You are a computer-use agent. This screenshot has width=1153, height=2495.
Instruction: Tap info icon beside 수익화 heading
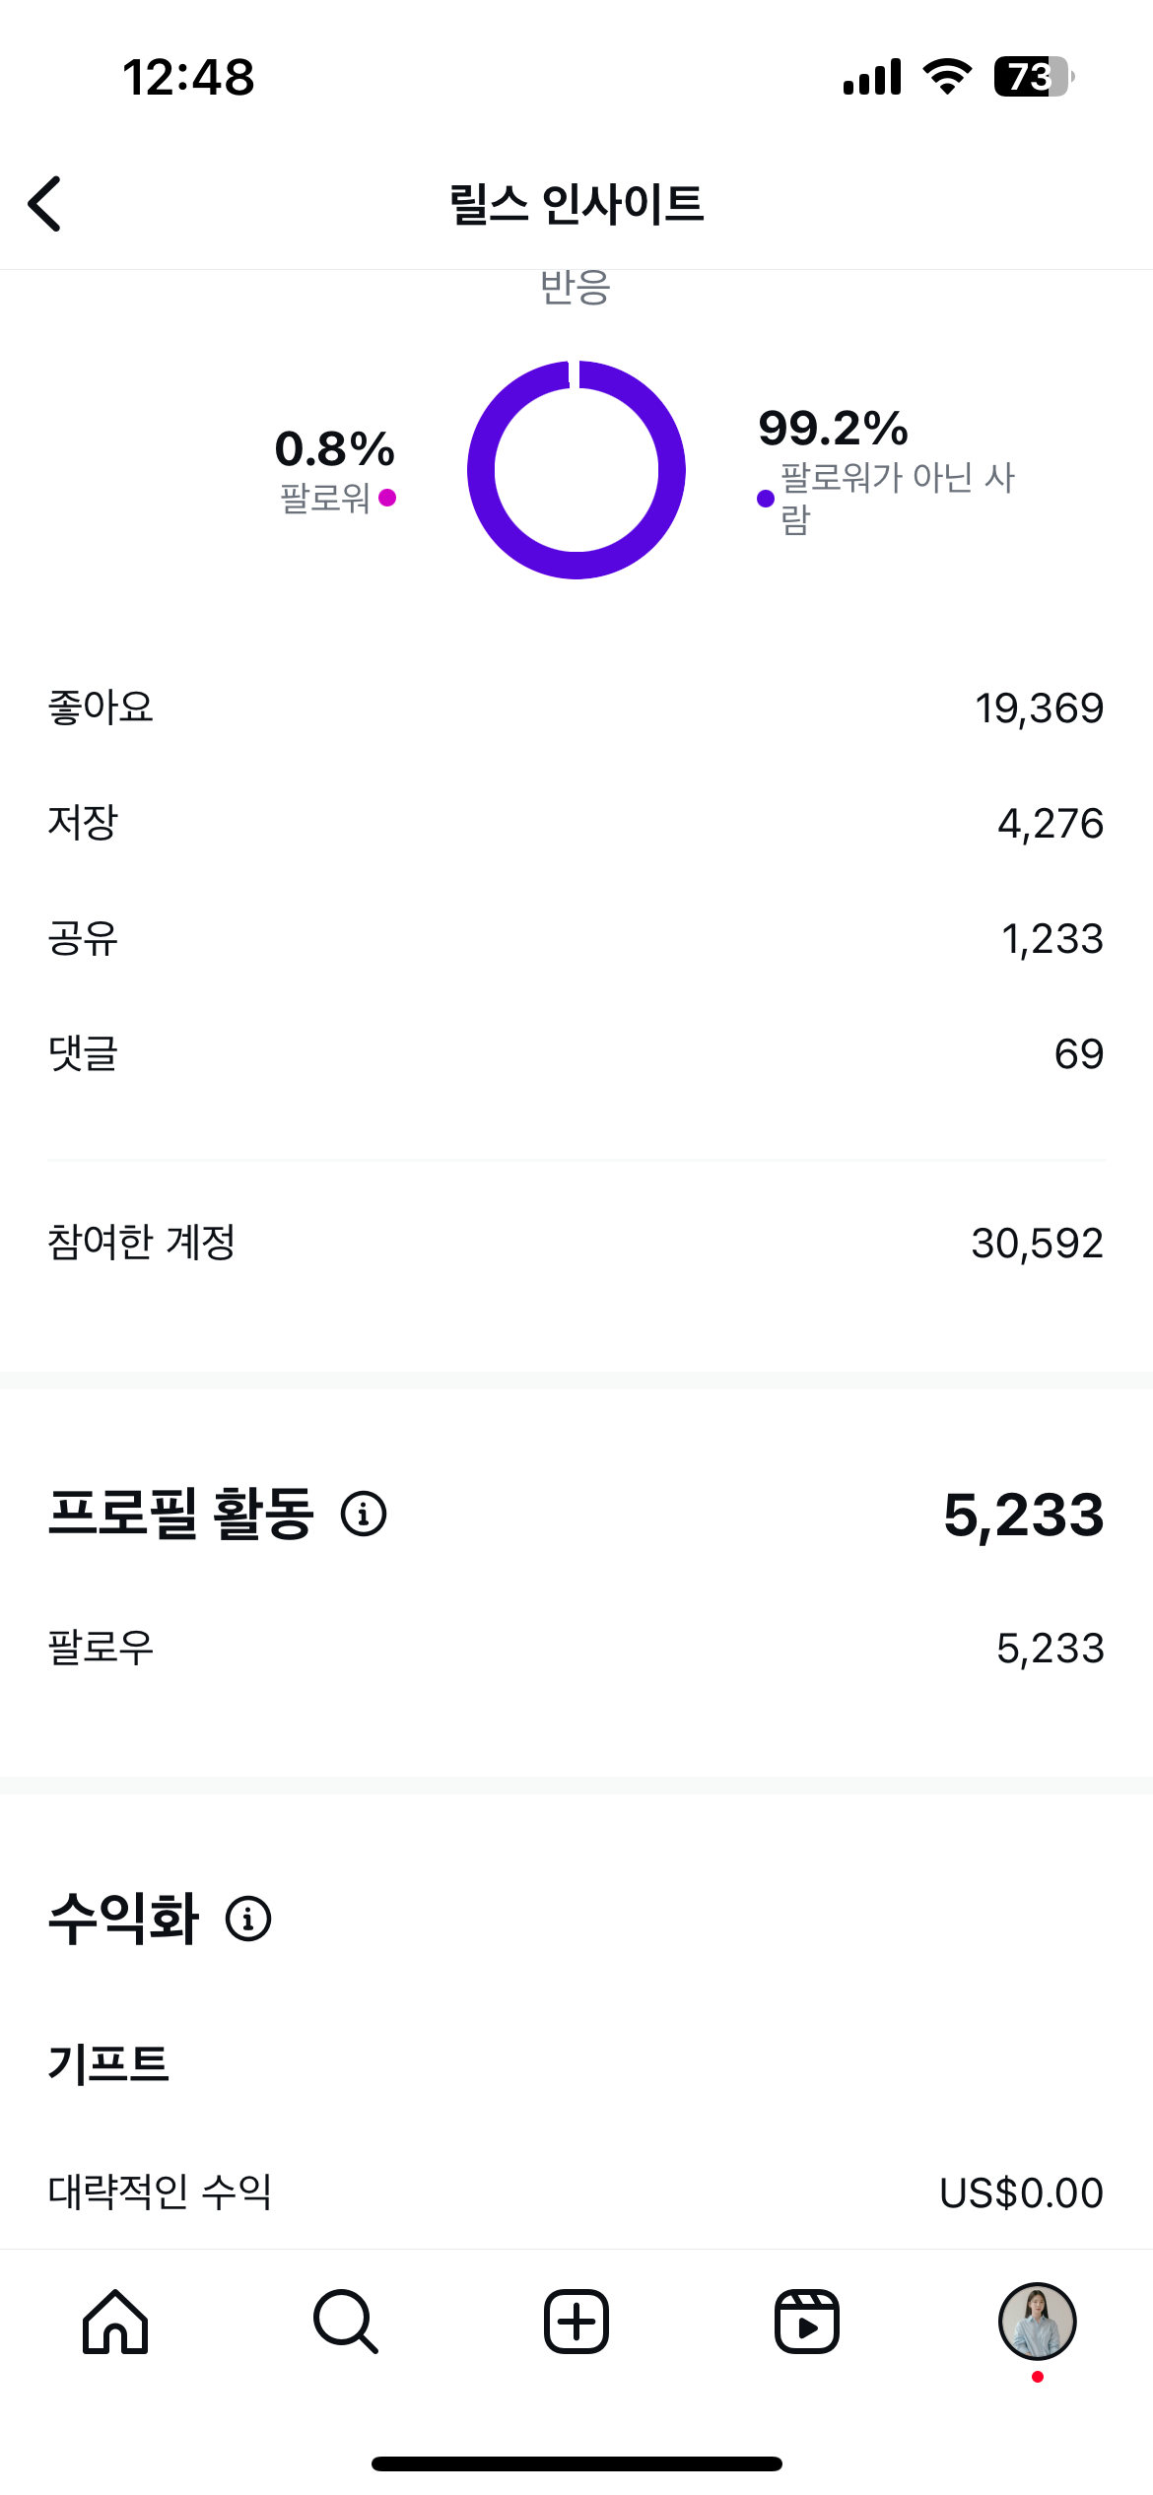click(248, 1919)
